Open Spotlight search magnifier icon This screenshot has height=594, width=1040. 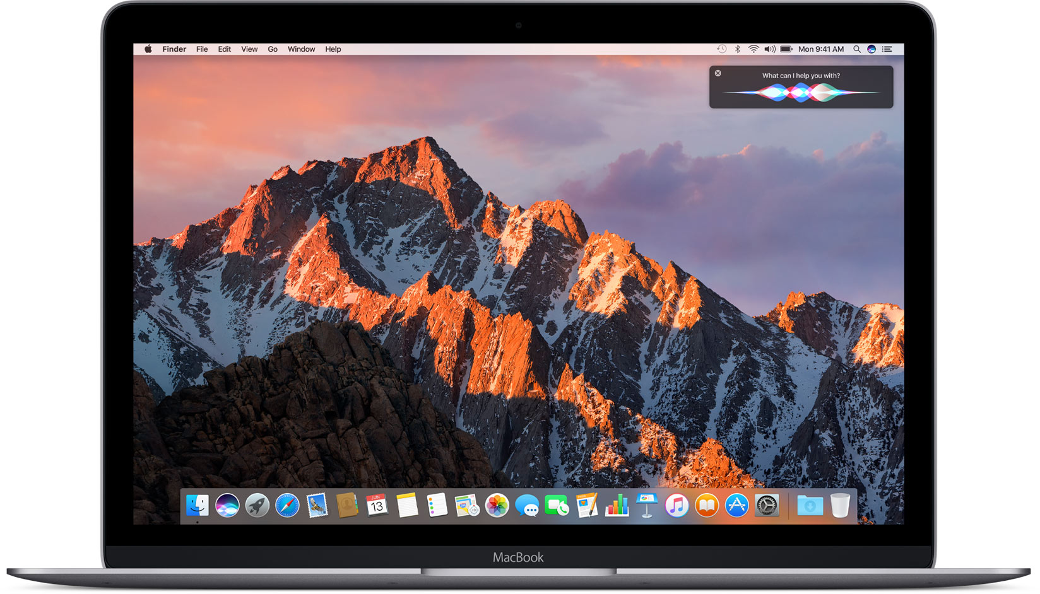point(857,49)
